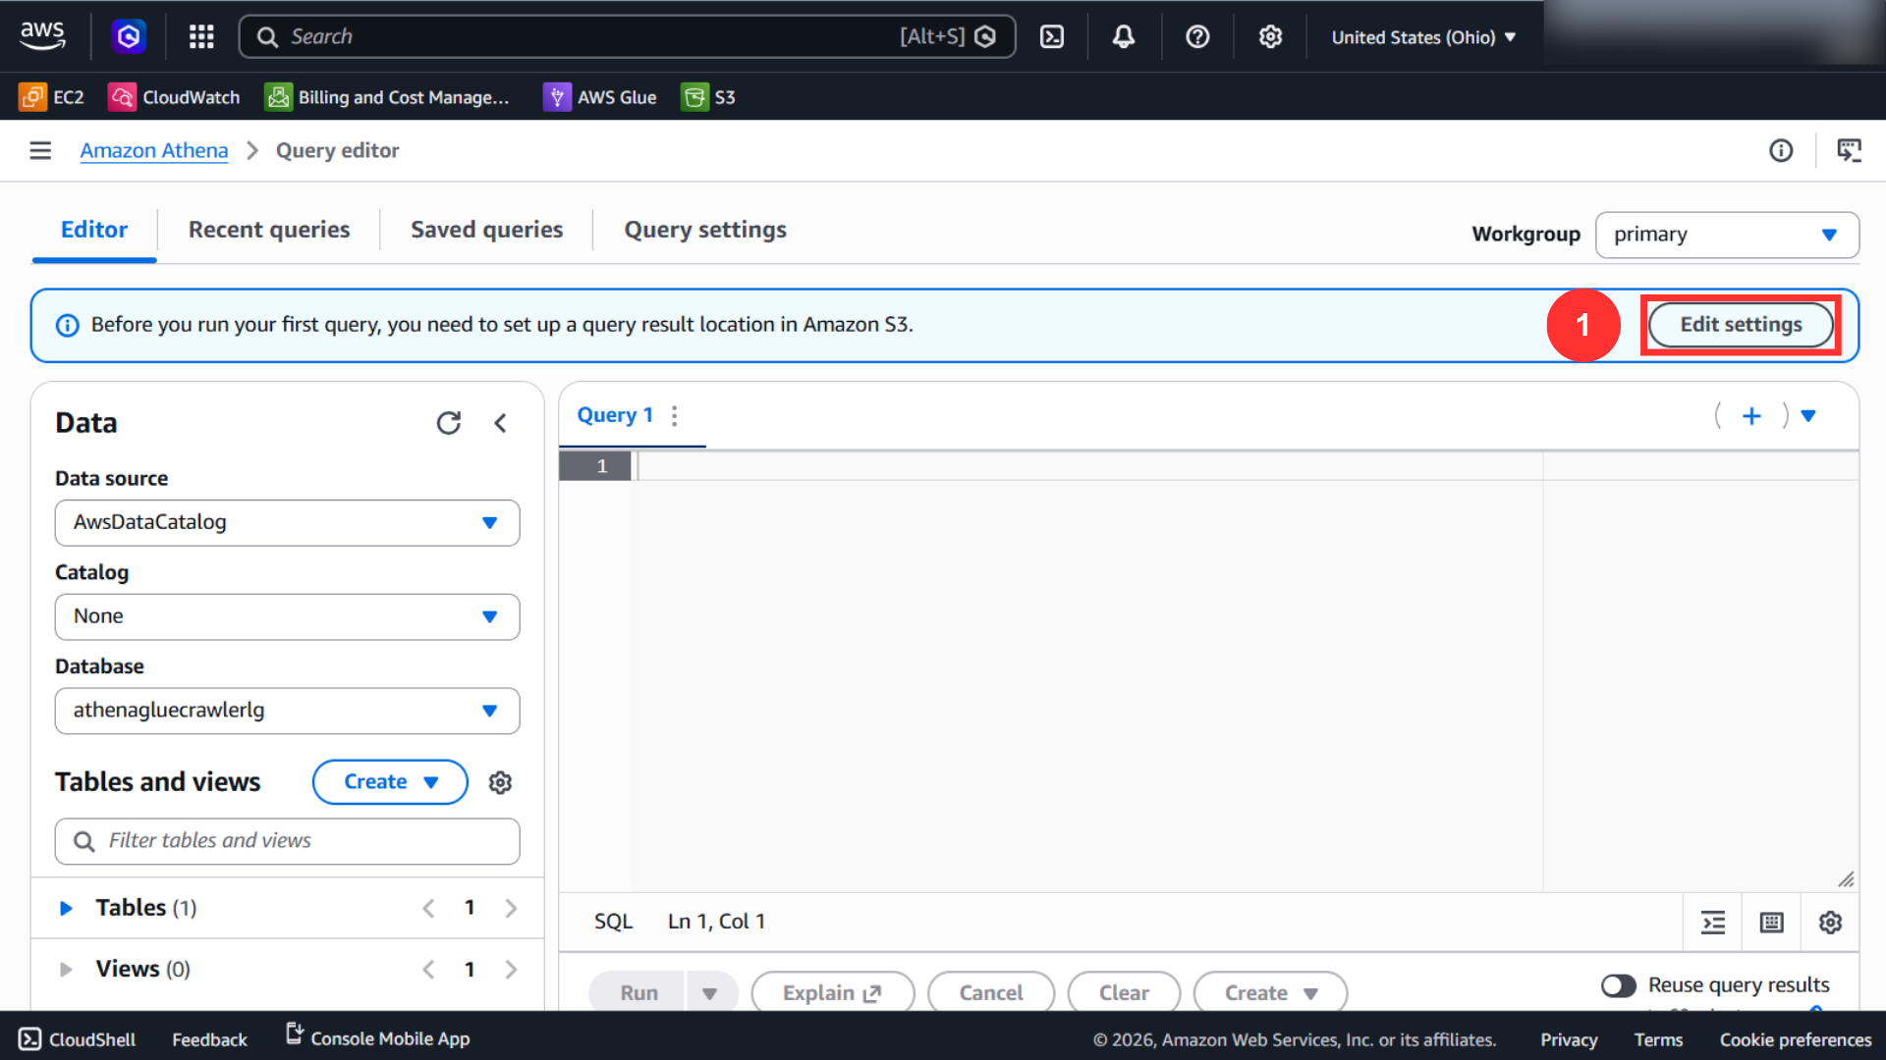The width and height of the screenshot is (1886, 1060).
Task: Follow the Amazon Athena breadcrumb link
Action: click(x=154, y=150)
